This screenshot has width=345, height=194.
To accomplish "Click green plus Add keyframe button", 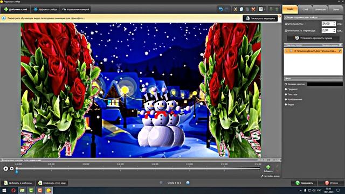I will tap(268, 168).
